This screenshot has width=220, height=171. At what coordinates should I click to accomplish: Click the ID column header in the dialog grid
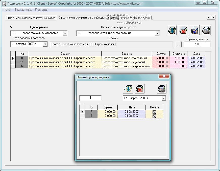click(x=91, y=107)
